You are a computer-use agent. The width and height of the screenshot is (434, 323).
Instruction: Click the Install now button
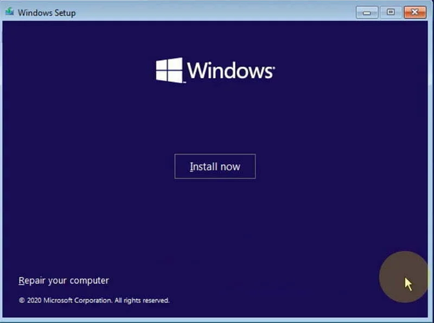click(x=215, y=166)
